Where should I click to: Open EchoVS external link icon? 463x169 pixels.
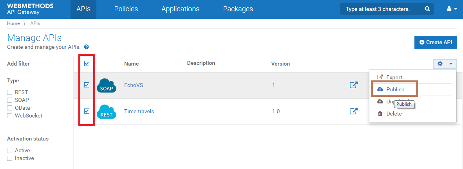[353, 85]
